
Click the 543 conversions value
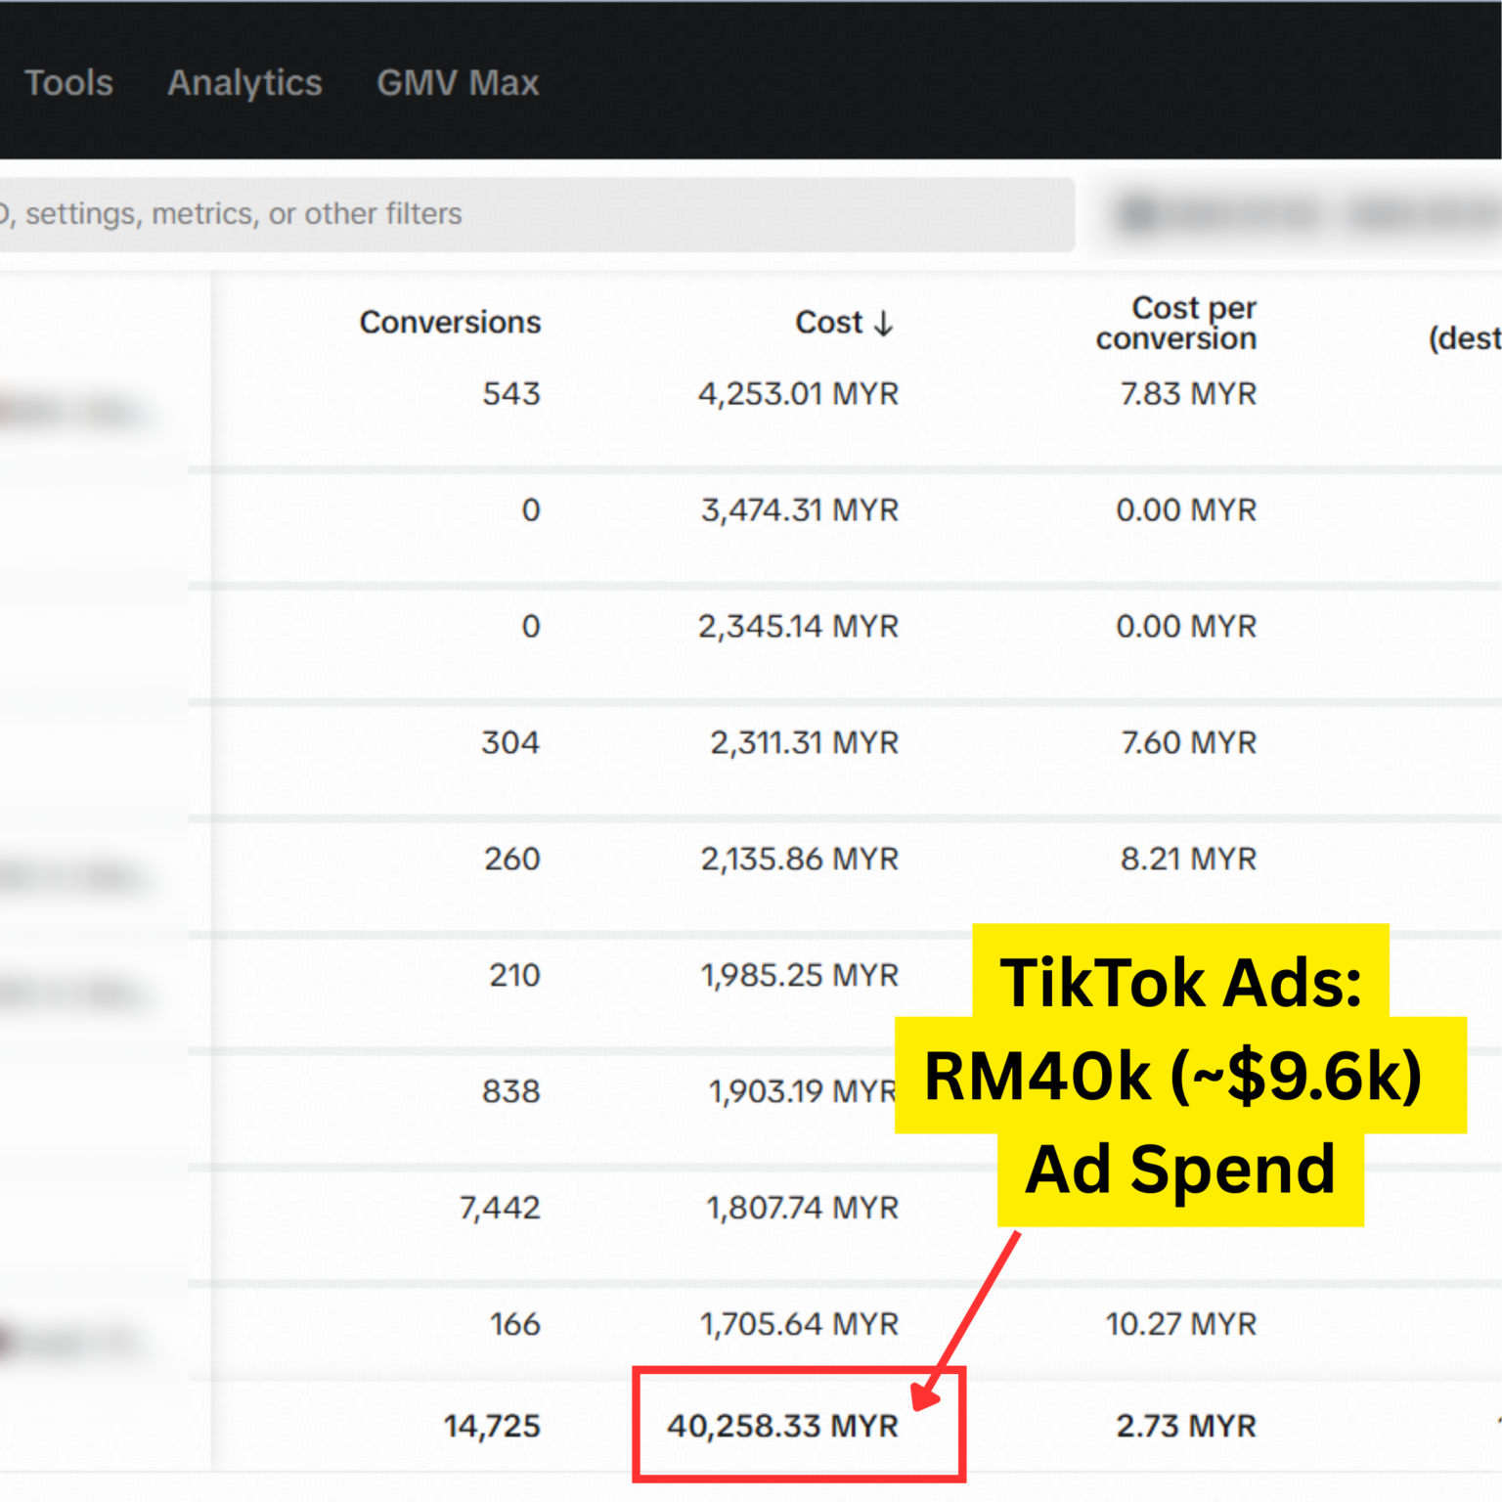pyautogui.click(x=511, y=394)
